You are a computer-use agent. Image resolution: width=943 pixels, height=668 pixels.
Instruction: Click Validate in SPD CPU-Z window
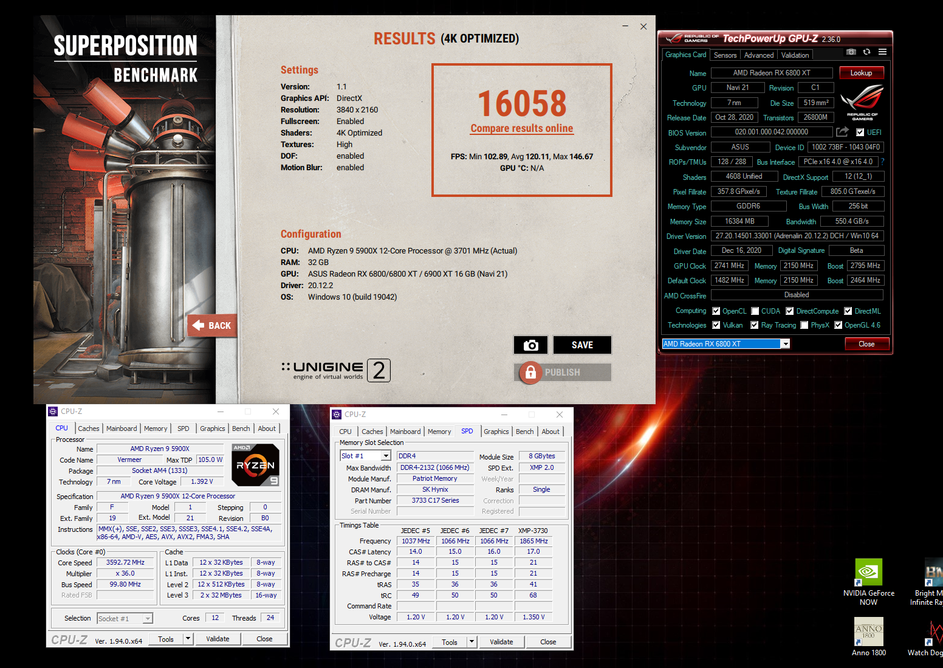501,642
